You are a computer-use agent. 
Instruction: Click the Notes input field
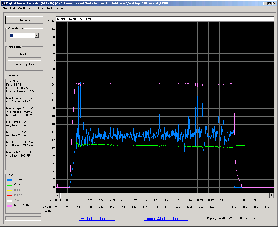(165, 19)
